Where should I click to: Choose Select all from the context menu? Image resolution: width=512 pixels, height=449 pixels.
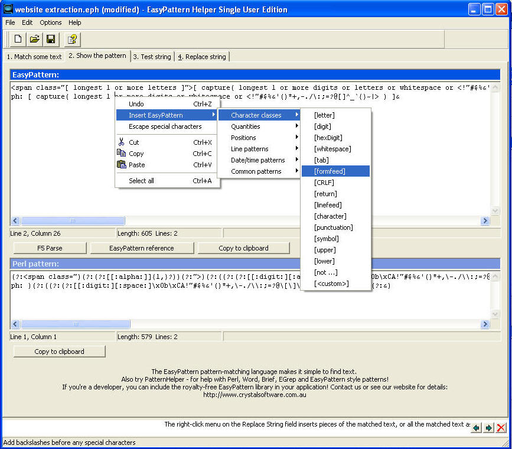168,181
